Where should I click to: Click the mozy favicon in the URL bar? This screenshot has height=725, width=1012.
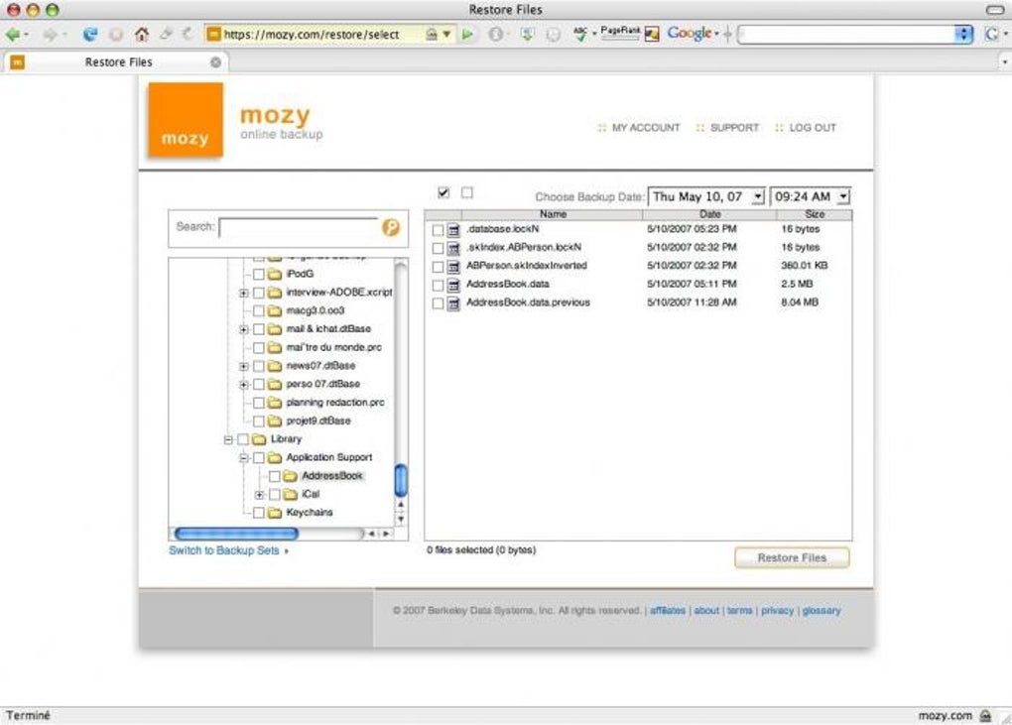(213, 34)
